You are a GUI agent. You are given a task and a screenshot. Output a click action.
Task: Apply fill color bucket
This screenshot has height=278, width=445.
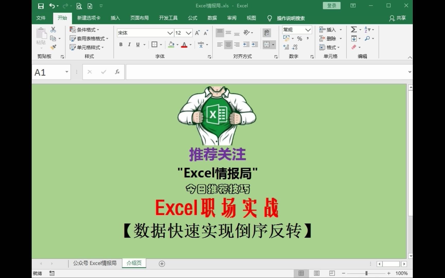click(171, 45)
